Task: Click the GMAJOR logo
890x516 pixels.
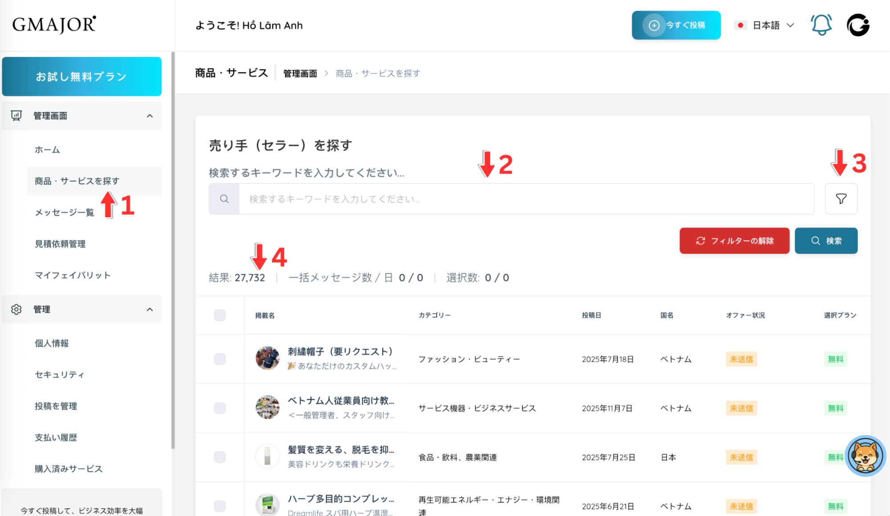Action: click(x=54, y=24)
